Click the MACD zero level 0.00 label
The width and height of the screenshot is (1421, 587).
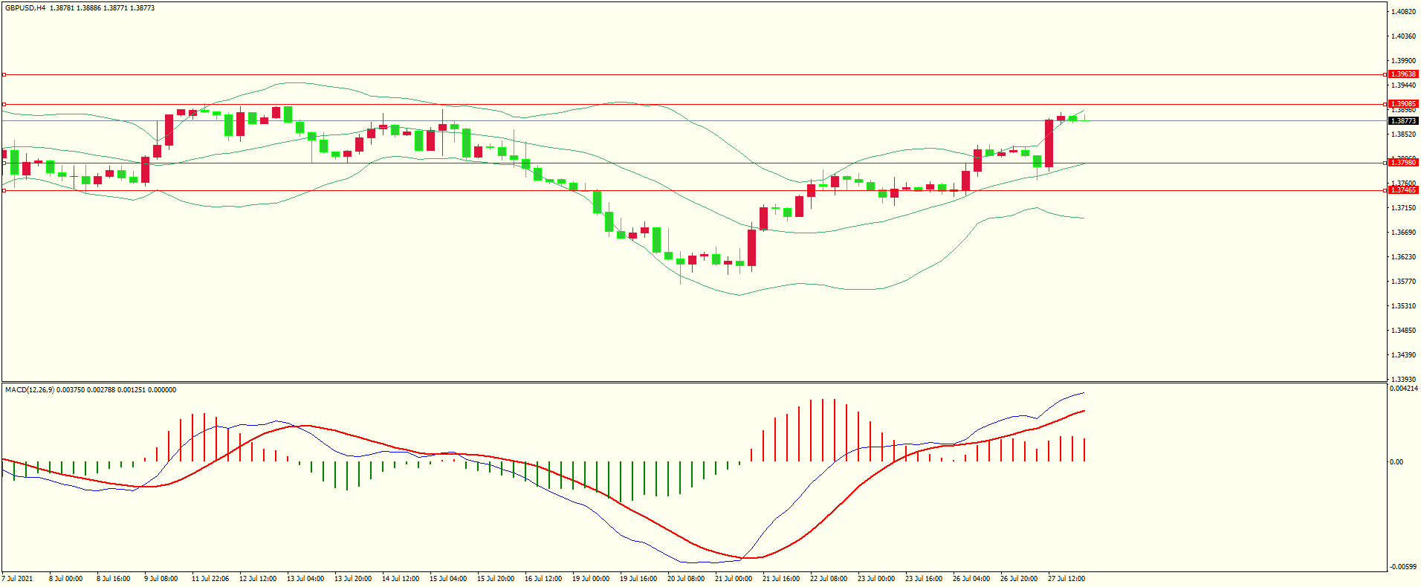(1396, 462)
